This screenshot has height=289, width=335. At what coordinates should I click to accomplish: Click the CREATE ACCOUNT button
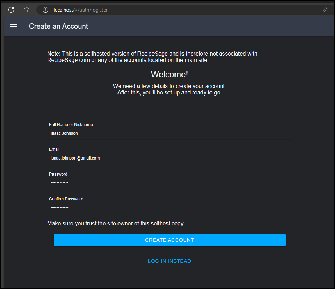coord(169,240)
